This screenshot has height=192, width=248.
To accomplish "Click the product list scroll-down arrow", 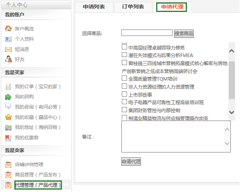I will point(232,112).
